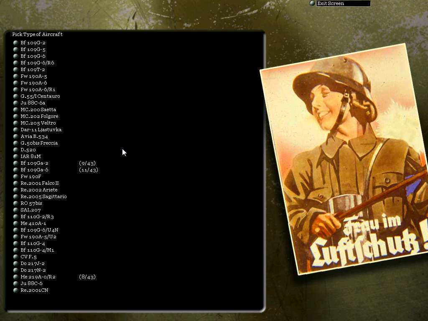The image size is (428, 321).
Task: Pick the Bf 109Ga-2 aircraft text
Action: point(34,163)
